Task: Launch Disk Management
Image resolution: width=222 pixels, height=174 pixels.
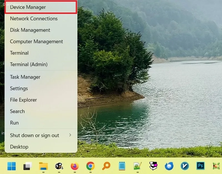Action: click(41, 30)
